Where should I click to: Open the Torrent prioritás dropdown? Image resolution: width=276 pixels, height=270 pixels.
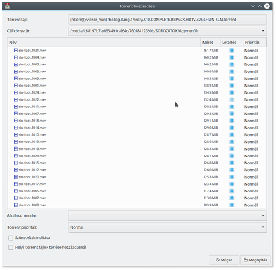click(x=167, y=227)
